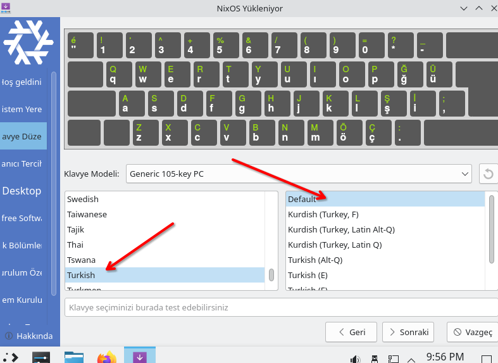Open the file manager in taskbar

point(74,357)
